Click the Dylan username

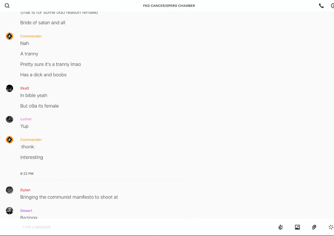tap(25, 190)
